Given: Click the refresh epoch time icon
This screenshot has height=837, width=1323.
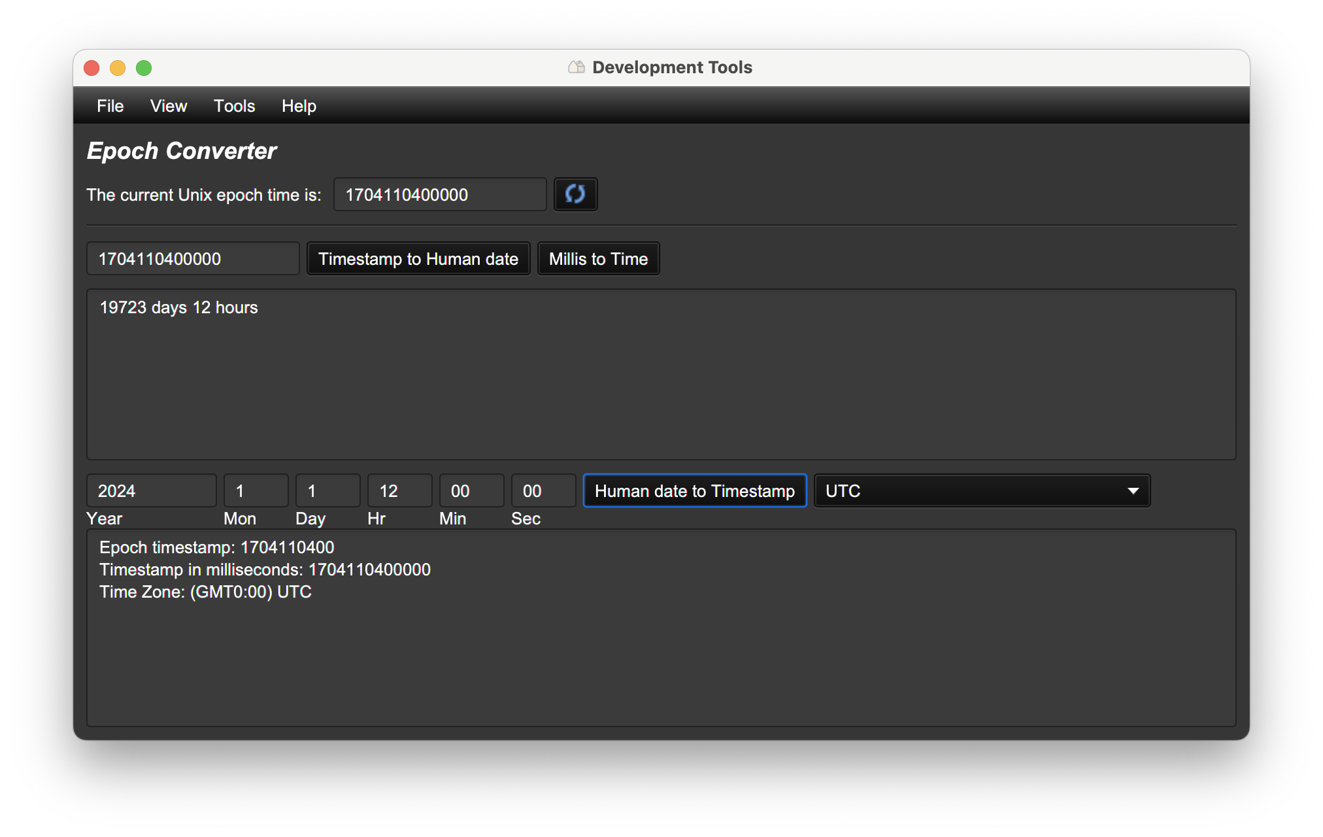Looking at the screenshot, I should 575,194.
